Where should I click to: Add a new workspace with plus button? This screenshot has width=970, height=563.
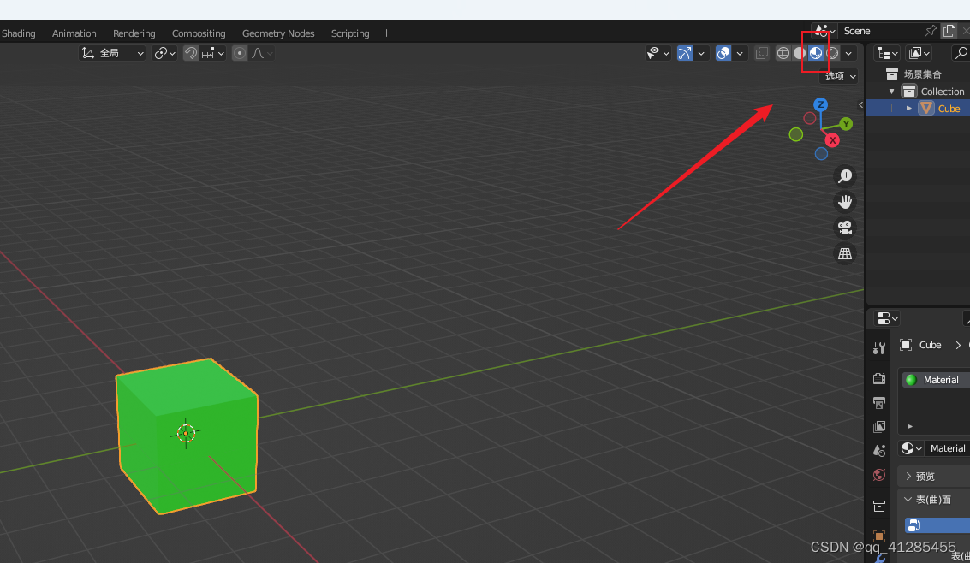tap(387, 33)
